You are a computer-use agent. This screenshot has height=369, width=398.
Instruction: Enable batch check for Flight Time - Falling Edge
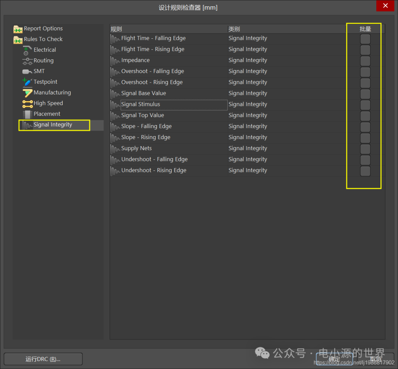[x=365, y=39]
